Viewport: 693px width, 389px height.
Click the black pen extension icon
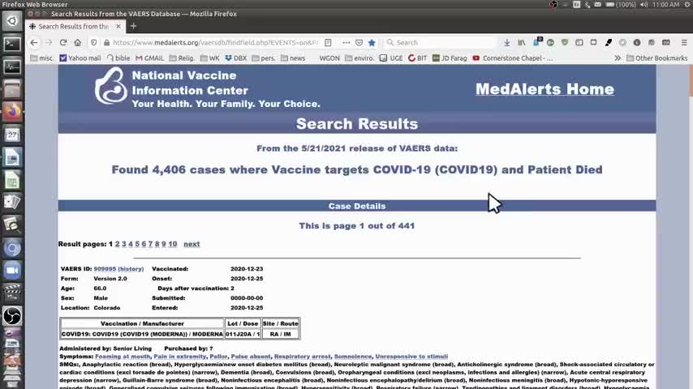[608, 43]
